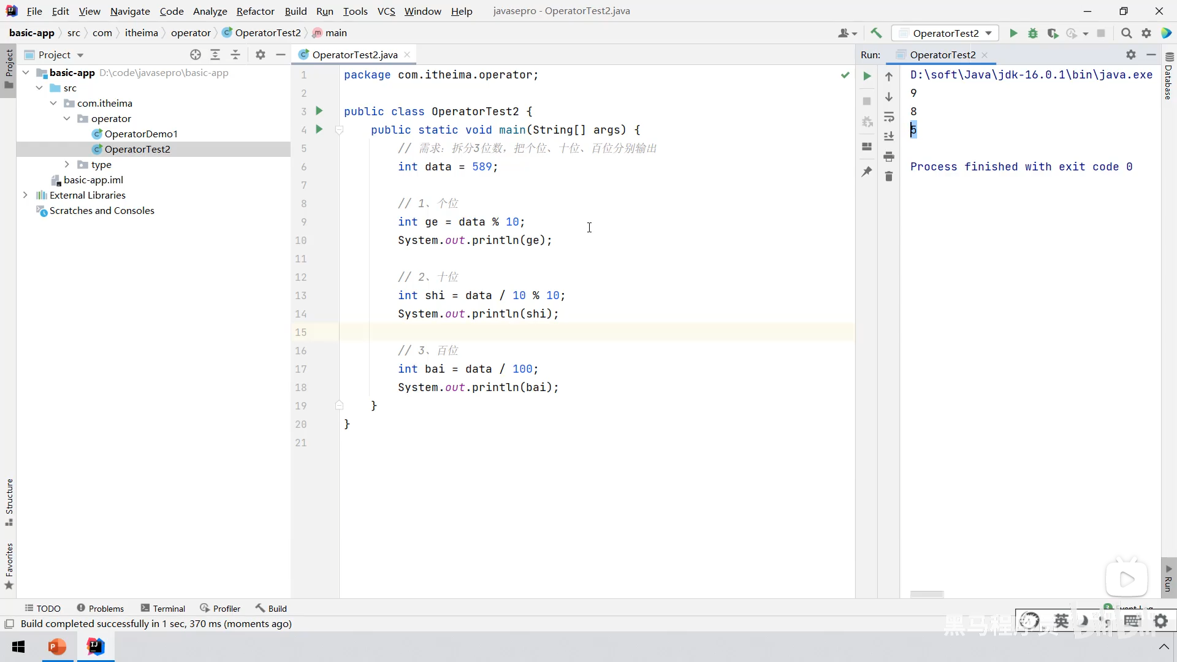Open PowerPoint from the Windows taskbar

pos(58,647)
